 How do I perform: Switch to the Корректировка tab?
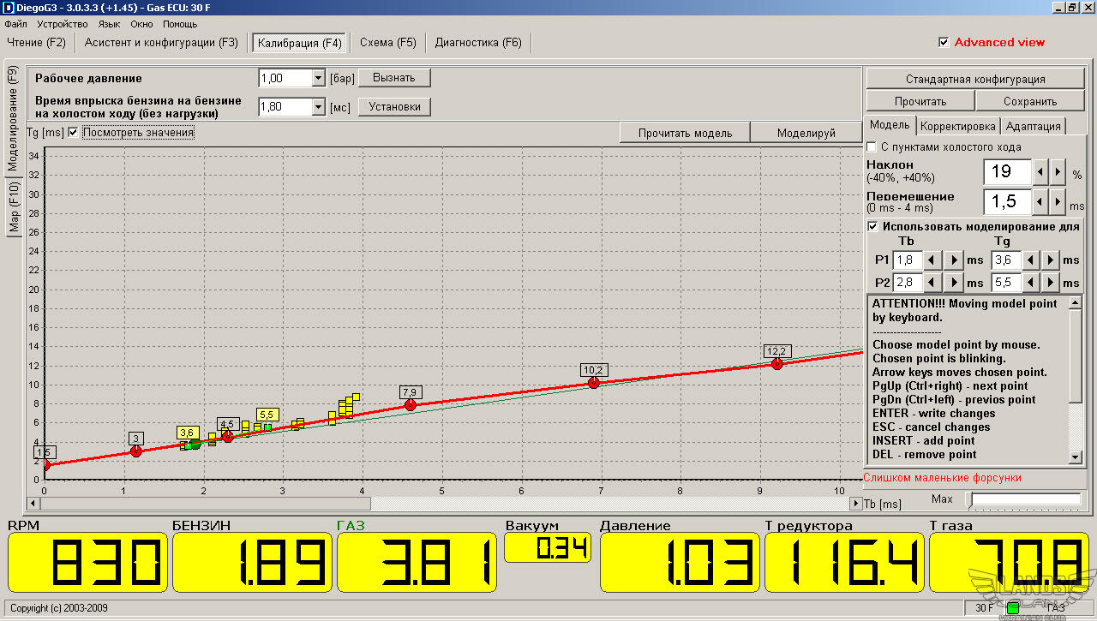coord(958,126)
